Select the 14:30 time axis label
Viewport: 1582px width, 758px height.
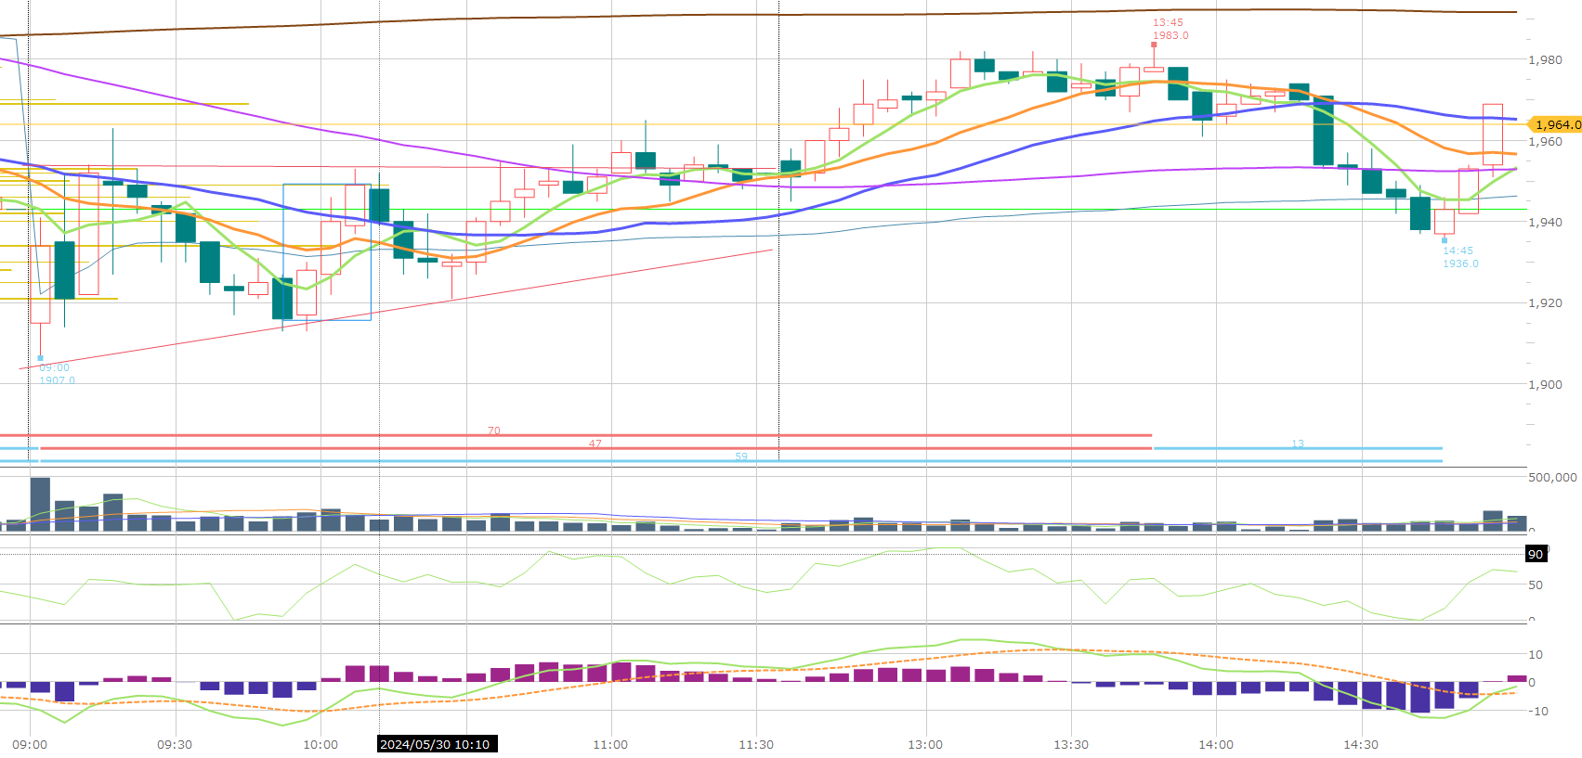1361,744
